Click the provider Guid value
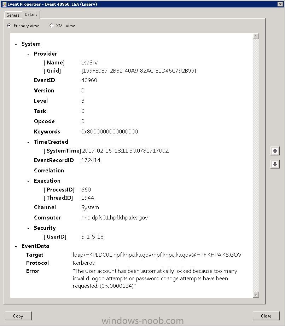This screenshot has height=326, width=285. point(139,71)
